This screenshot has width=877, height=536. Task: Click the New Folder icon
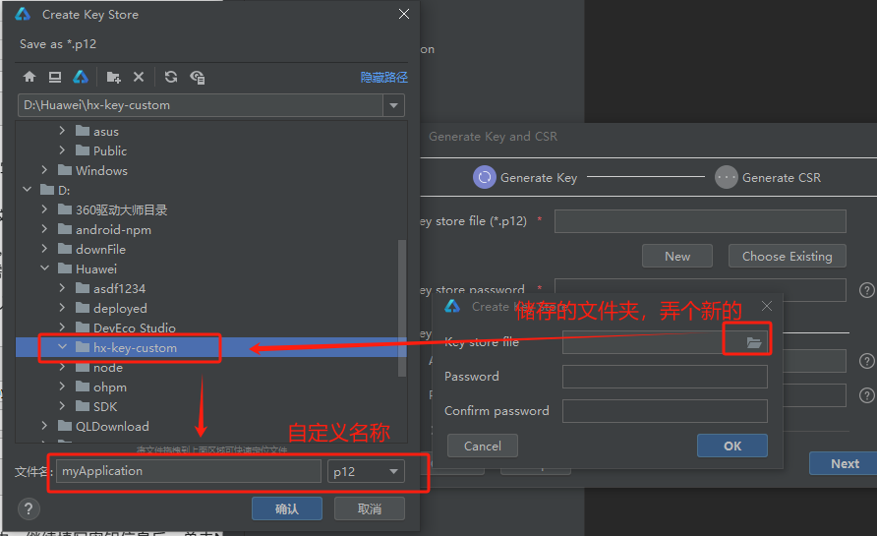coord(114,77)
